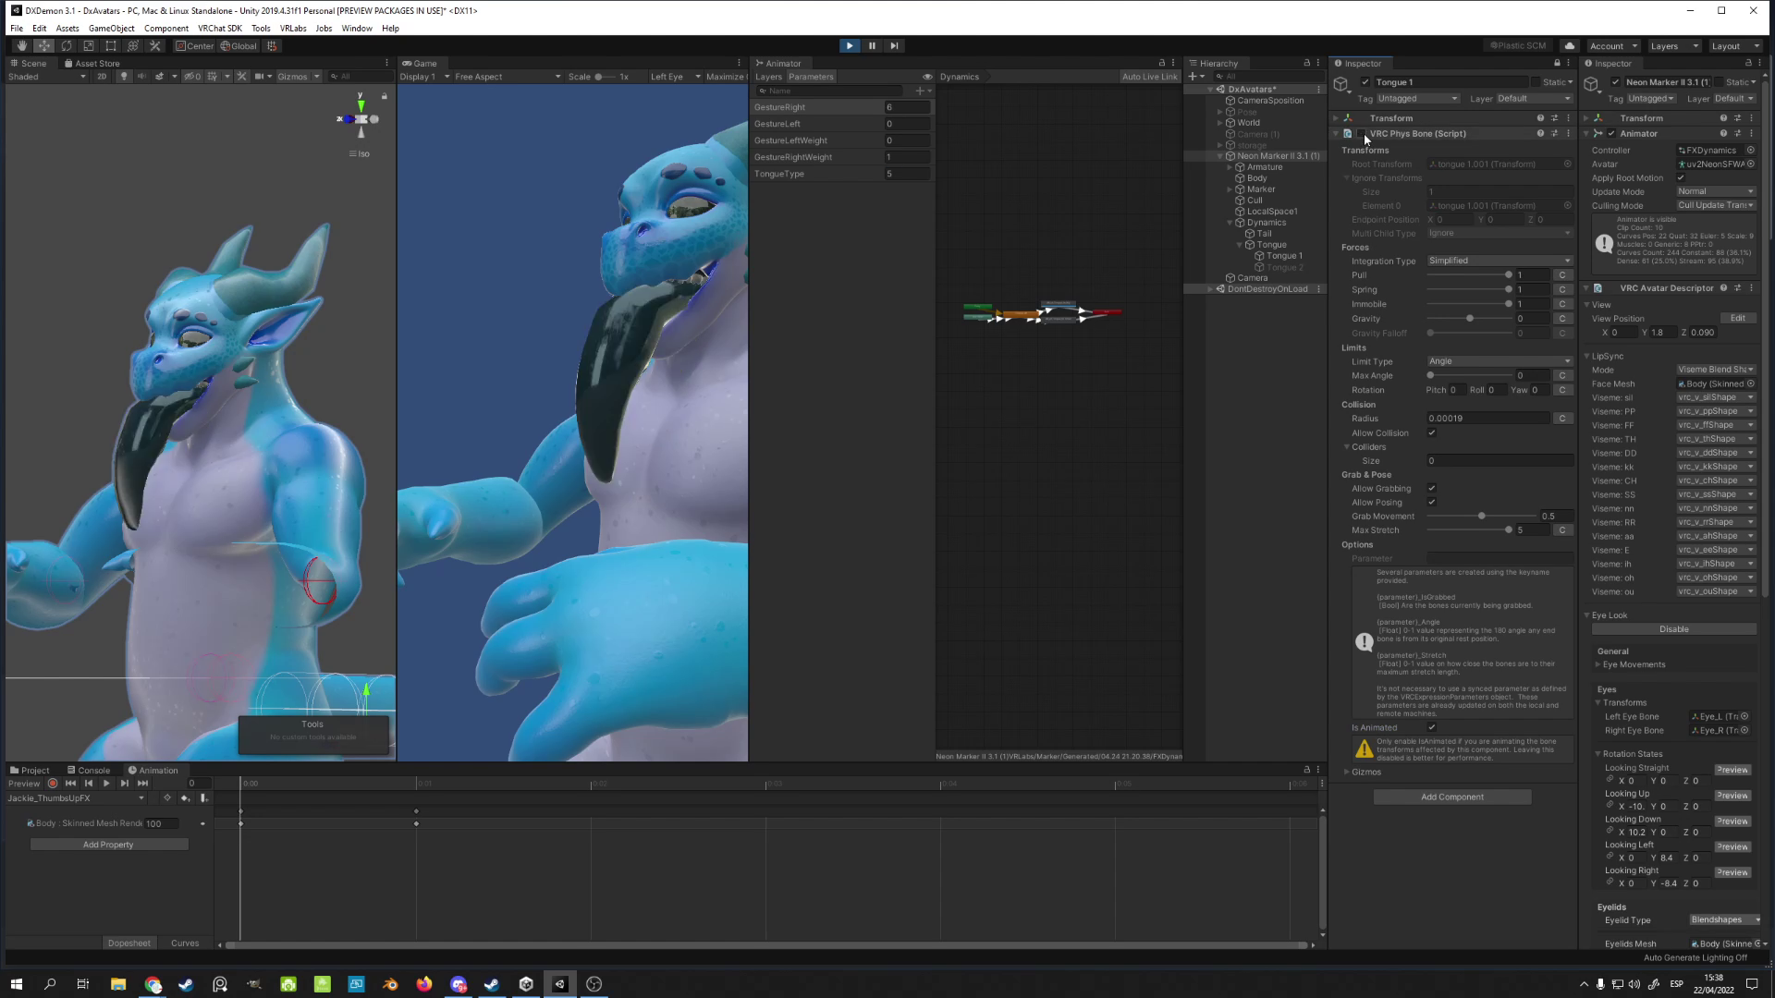1775x998 pixels.
Task: Toggle filter by selection in Animation
Action: [x=167, y=798]
